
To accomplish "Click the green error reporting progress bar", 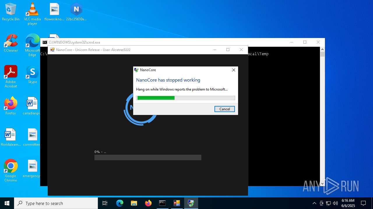I will (x=186, y=98).
